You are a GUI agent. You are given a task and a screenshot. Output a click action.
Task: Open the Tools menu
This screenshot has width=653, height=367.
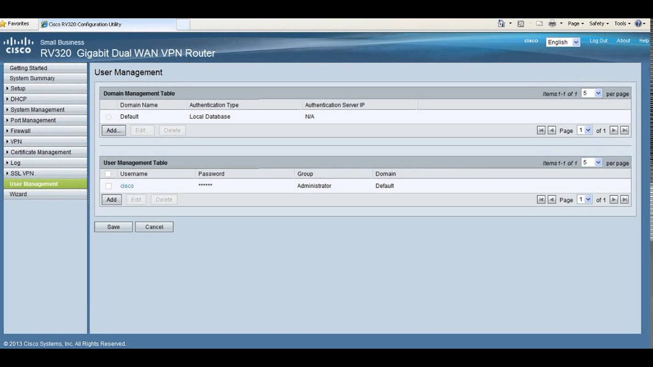pos(622,23)
